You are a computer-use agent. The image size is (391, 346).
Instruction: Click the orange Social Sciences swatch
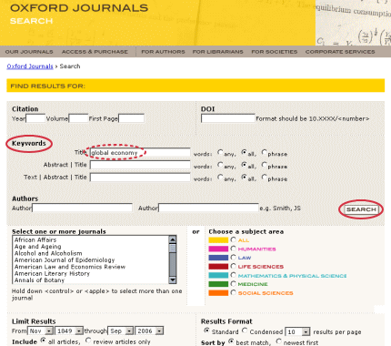[218, 293]
